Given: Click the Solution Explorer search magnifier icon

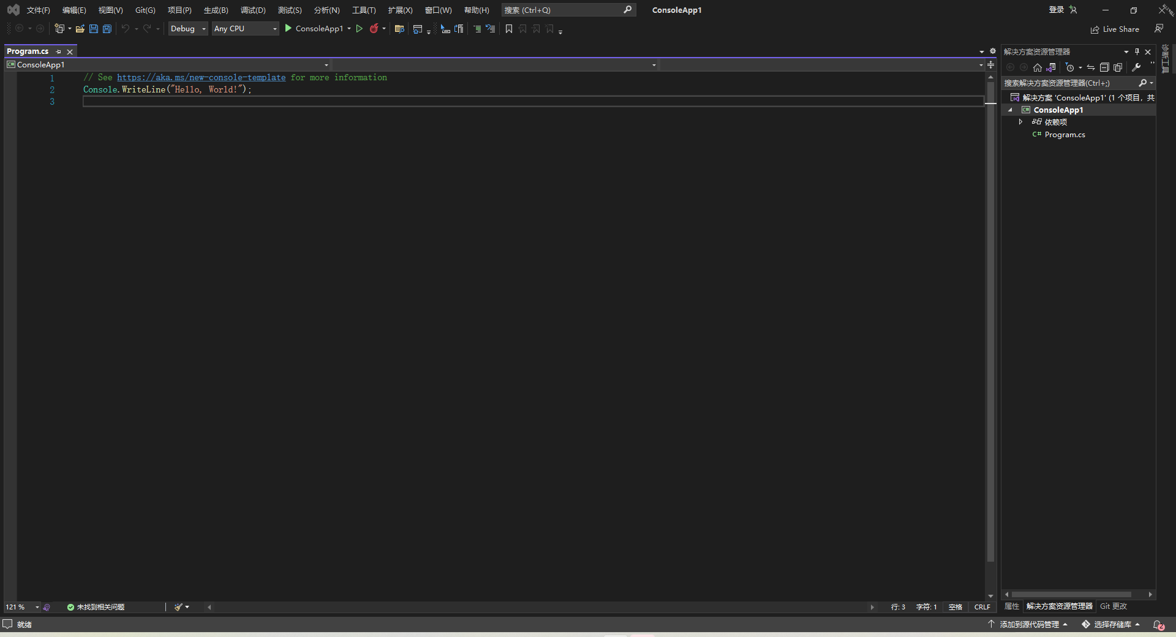Looking at the screenshot, I should click(1142, 83).
